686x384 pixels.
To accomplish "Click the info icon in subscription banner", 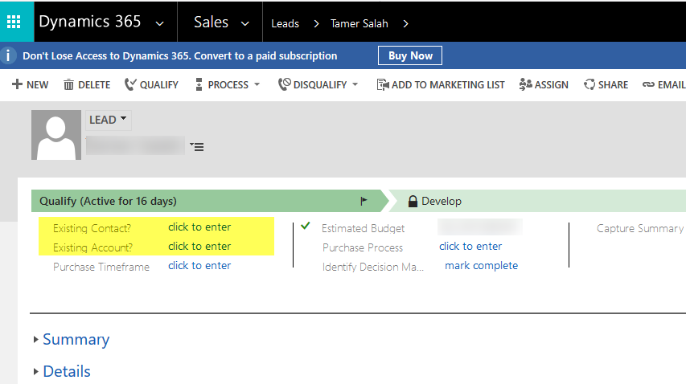I will tap(8, 55).
